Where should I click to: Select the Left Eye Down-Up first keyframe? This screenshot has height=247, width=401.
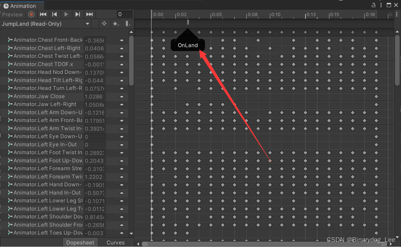click(x=152, y=137)
